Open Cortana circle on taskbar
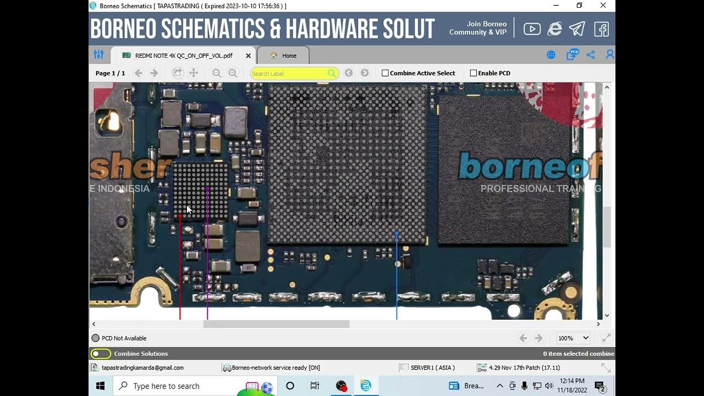The image size is (704, 396). tap(290, 386)
